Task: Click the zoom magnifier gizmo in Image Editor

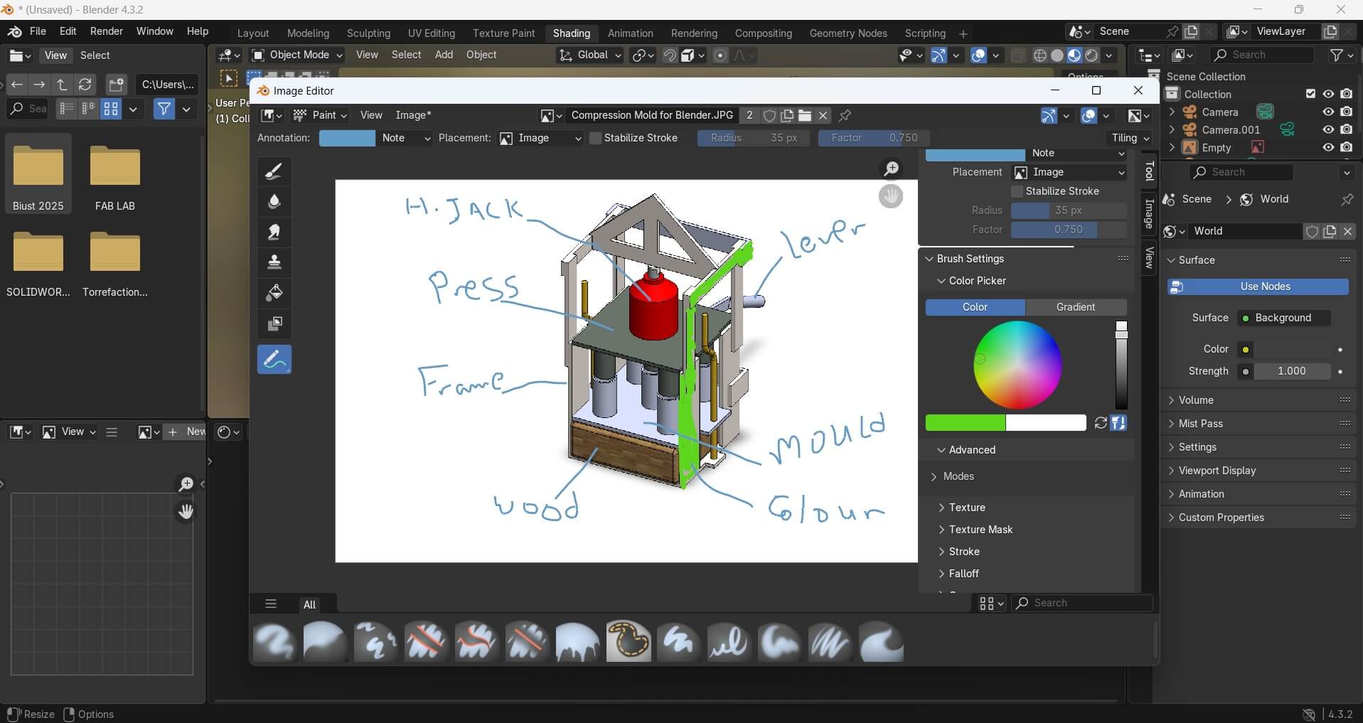Action: 891,168
